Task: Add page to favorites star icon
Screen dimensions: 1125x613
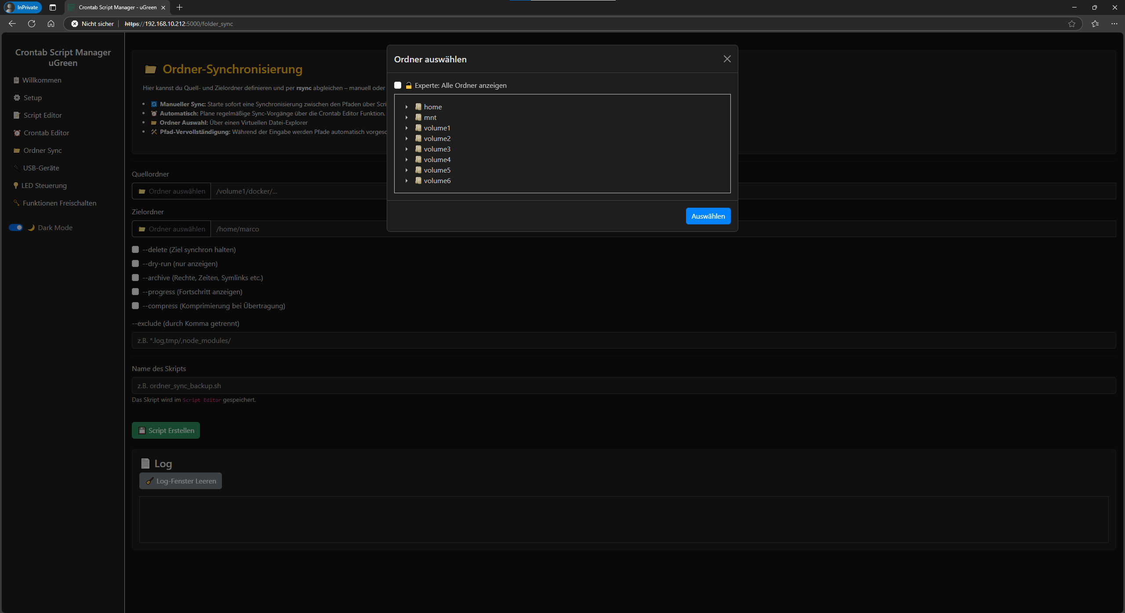Action: 1072,24
